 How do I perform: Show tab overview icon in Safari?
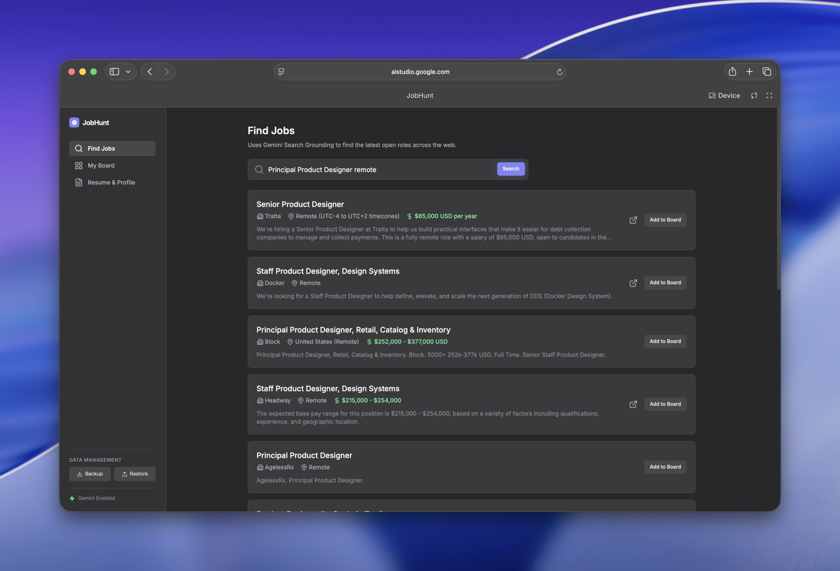click(766, 72)
